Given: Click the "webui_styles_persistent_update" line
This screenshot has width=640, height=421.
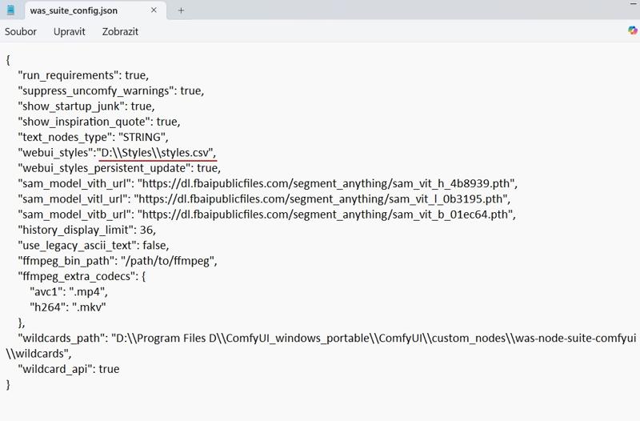Looking at the screenshot, I should 119,168.
